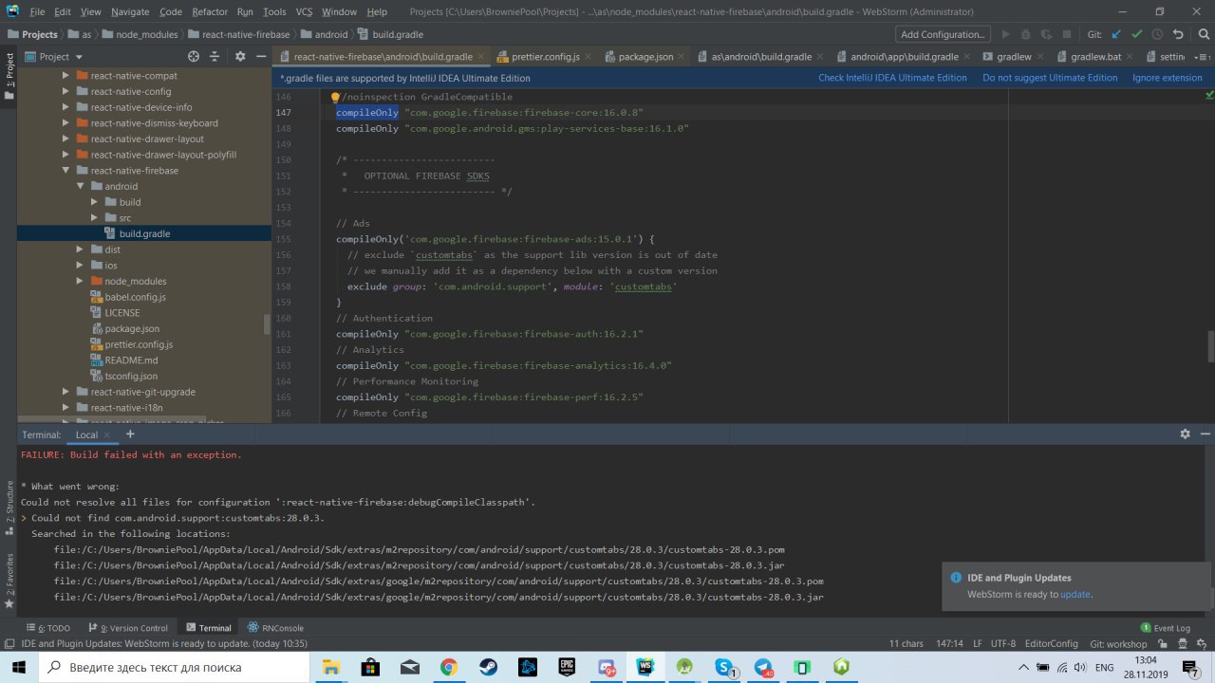Open Skype from the taskbar

click(x=724, y=668)
